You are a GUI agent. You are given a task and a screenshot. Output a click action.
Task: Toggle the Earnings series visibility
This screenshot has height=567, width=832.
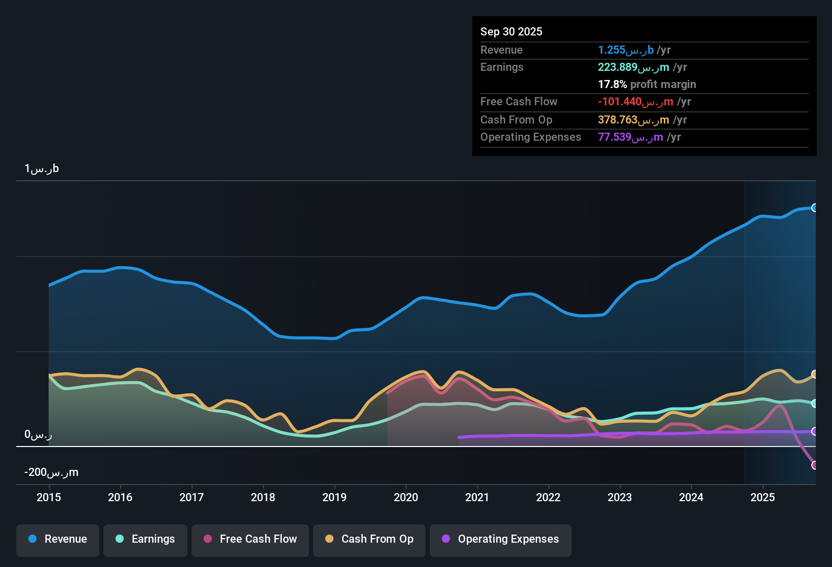145,539
